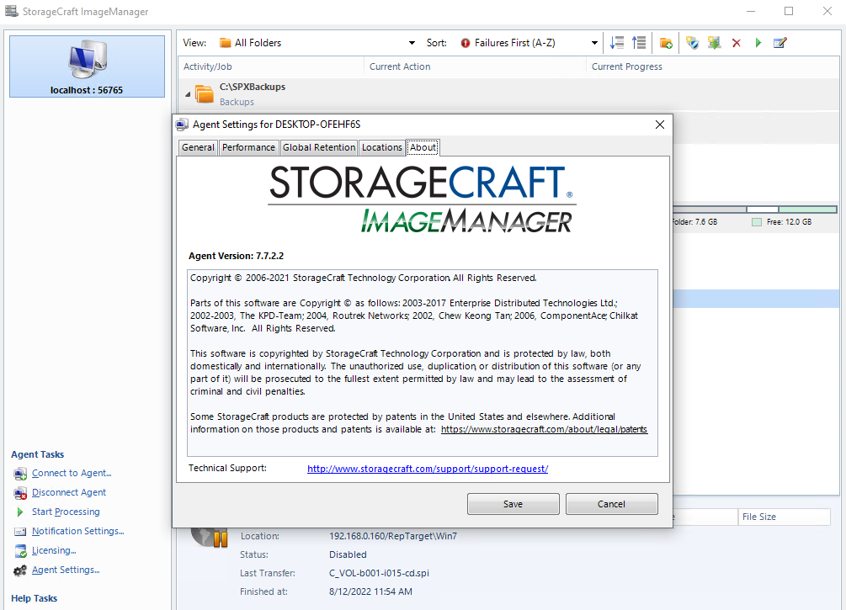Viewport: 846px width, 610px height.
Task: Click the Save button
Action: point(513,504)
